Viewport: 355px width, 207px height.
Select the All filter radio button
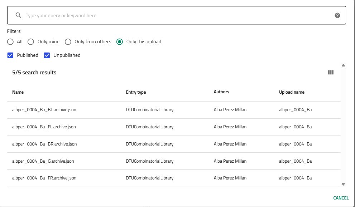pyautogui.click(x=10, y=42)
